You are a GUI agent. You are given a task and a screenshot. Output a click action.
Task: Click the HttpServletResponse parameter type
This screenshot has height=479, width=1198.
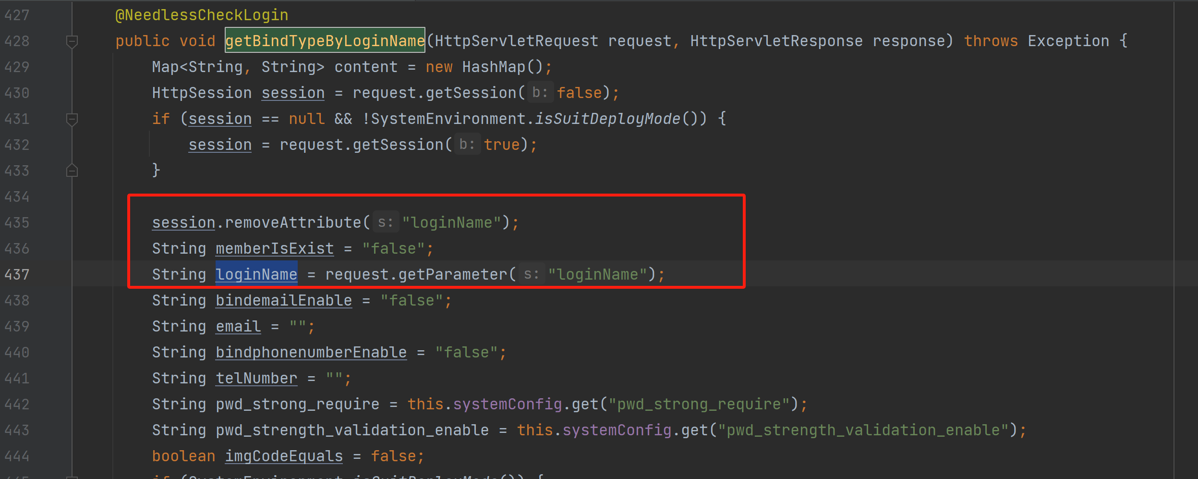(x=776, y=41)
